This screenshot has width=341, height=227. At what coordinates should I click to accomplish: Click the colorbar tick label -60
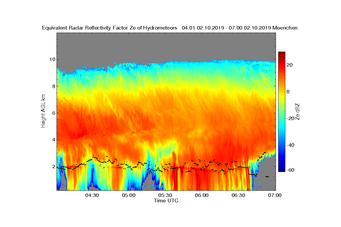pos(290,170)
